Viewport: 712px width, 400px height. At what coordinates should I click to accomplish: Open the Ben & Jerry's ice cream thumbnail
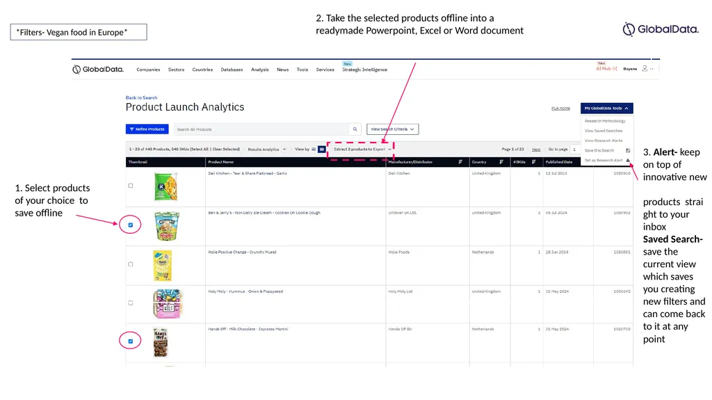(167, 225)
